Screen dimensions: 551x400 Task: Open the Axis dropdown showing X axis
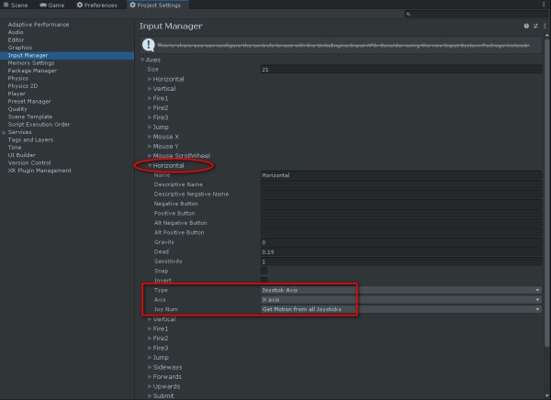coord(400,299)
